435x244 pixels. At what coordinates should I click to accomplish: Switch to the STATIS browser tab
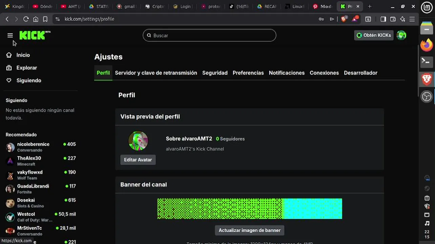pos(99,6)
